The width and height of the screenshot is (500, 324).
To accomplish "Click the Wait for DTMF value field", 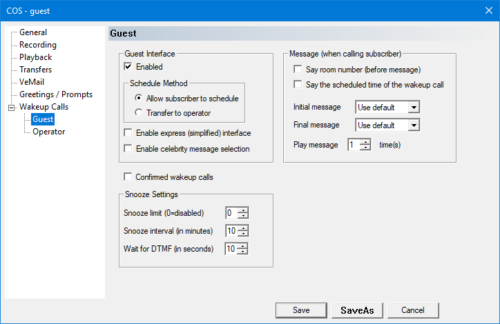I will click(x=231, y=248).
